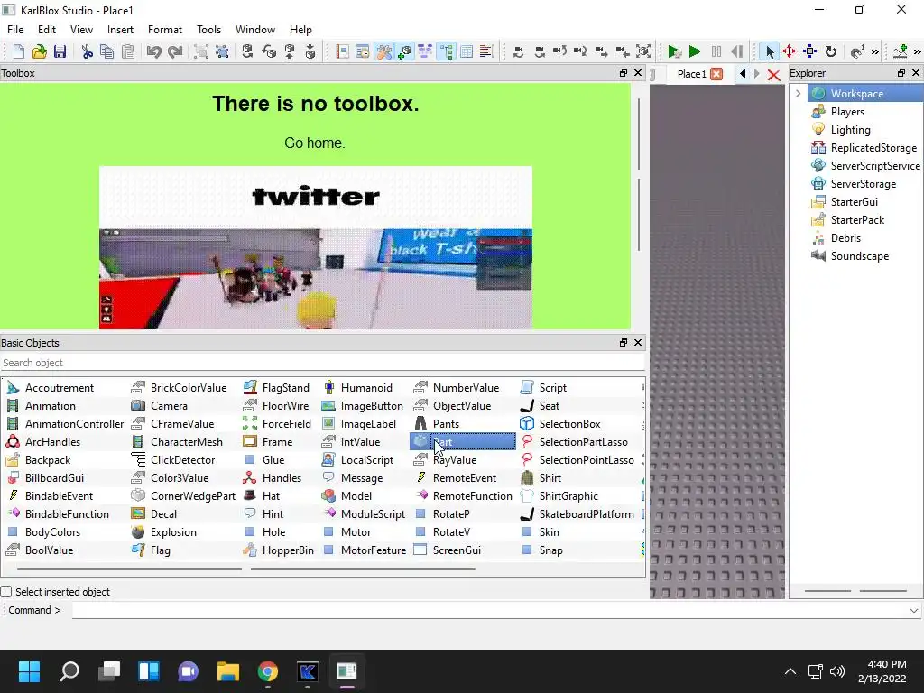This screenshot has width=924, height=693.
Task: Choose the red Move tool
Action: 789,51
